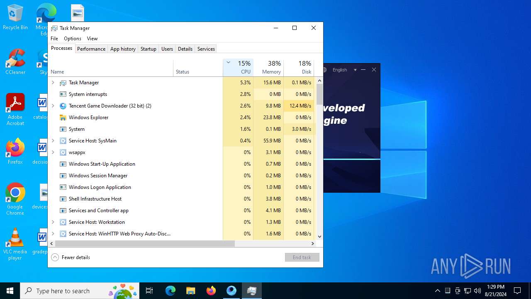Sort by the Name column header
Image resolution: width=531 pixels, height=299 pixels.
tap(111, 68)
